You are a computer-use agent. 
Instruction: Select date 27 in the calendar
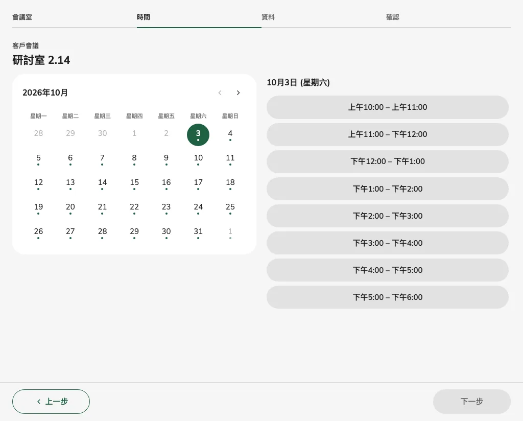tap(70, 233)
